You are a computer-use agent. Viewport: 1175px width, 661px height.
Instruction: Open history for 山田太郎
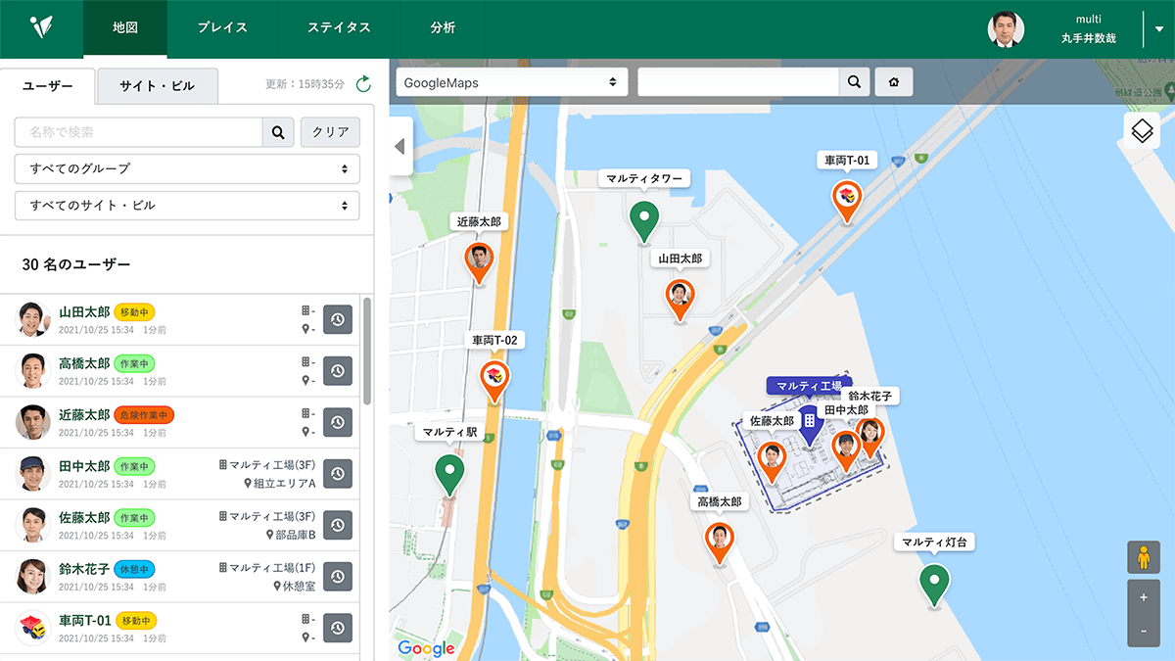tap(337, 320)
